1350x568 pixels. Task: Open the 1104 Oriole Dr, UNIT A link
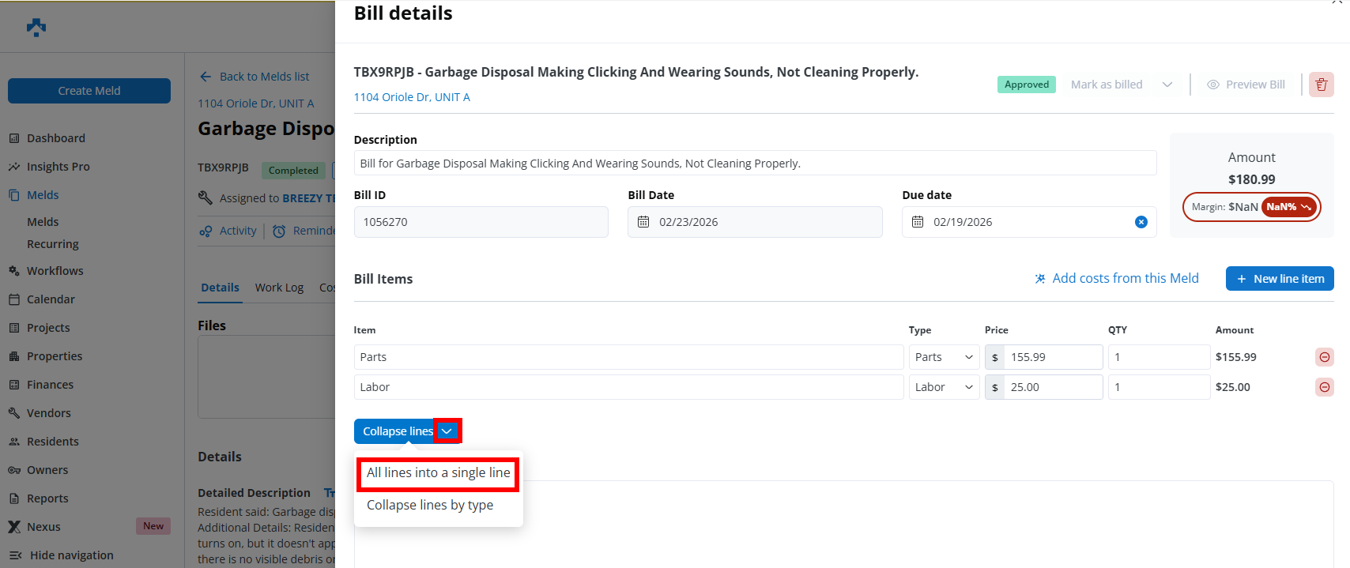[412, 97]
